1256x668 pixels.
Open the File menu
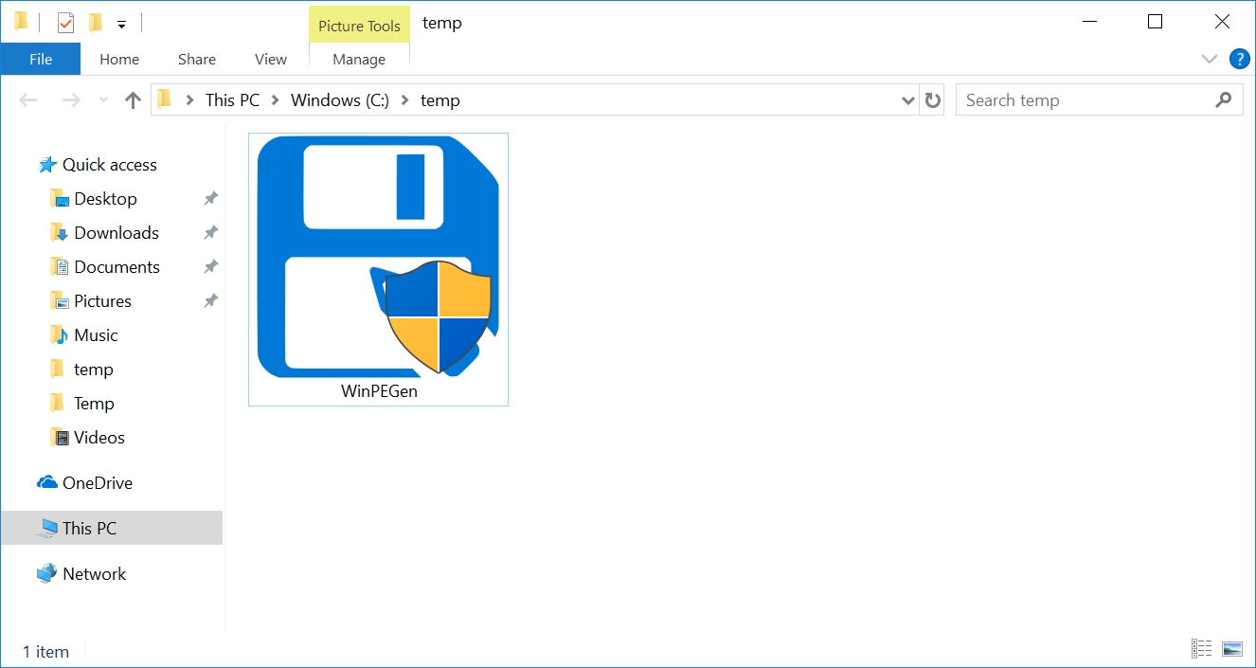pos(41,59)
